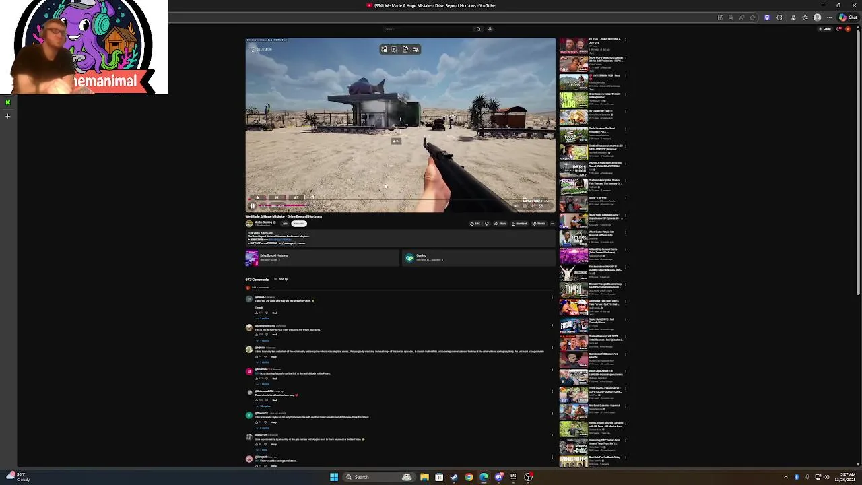Open the taskbar clock and date
The width and height of the screenshot is (862, 485).
pyautogui.click(x=845, y=477)
